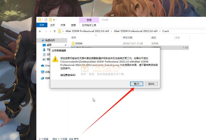206x140 pixels.
Task: Click the properties checkmark toolbar icon
Action: pyautogui.click(x=46, y=20)
